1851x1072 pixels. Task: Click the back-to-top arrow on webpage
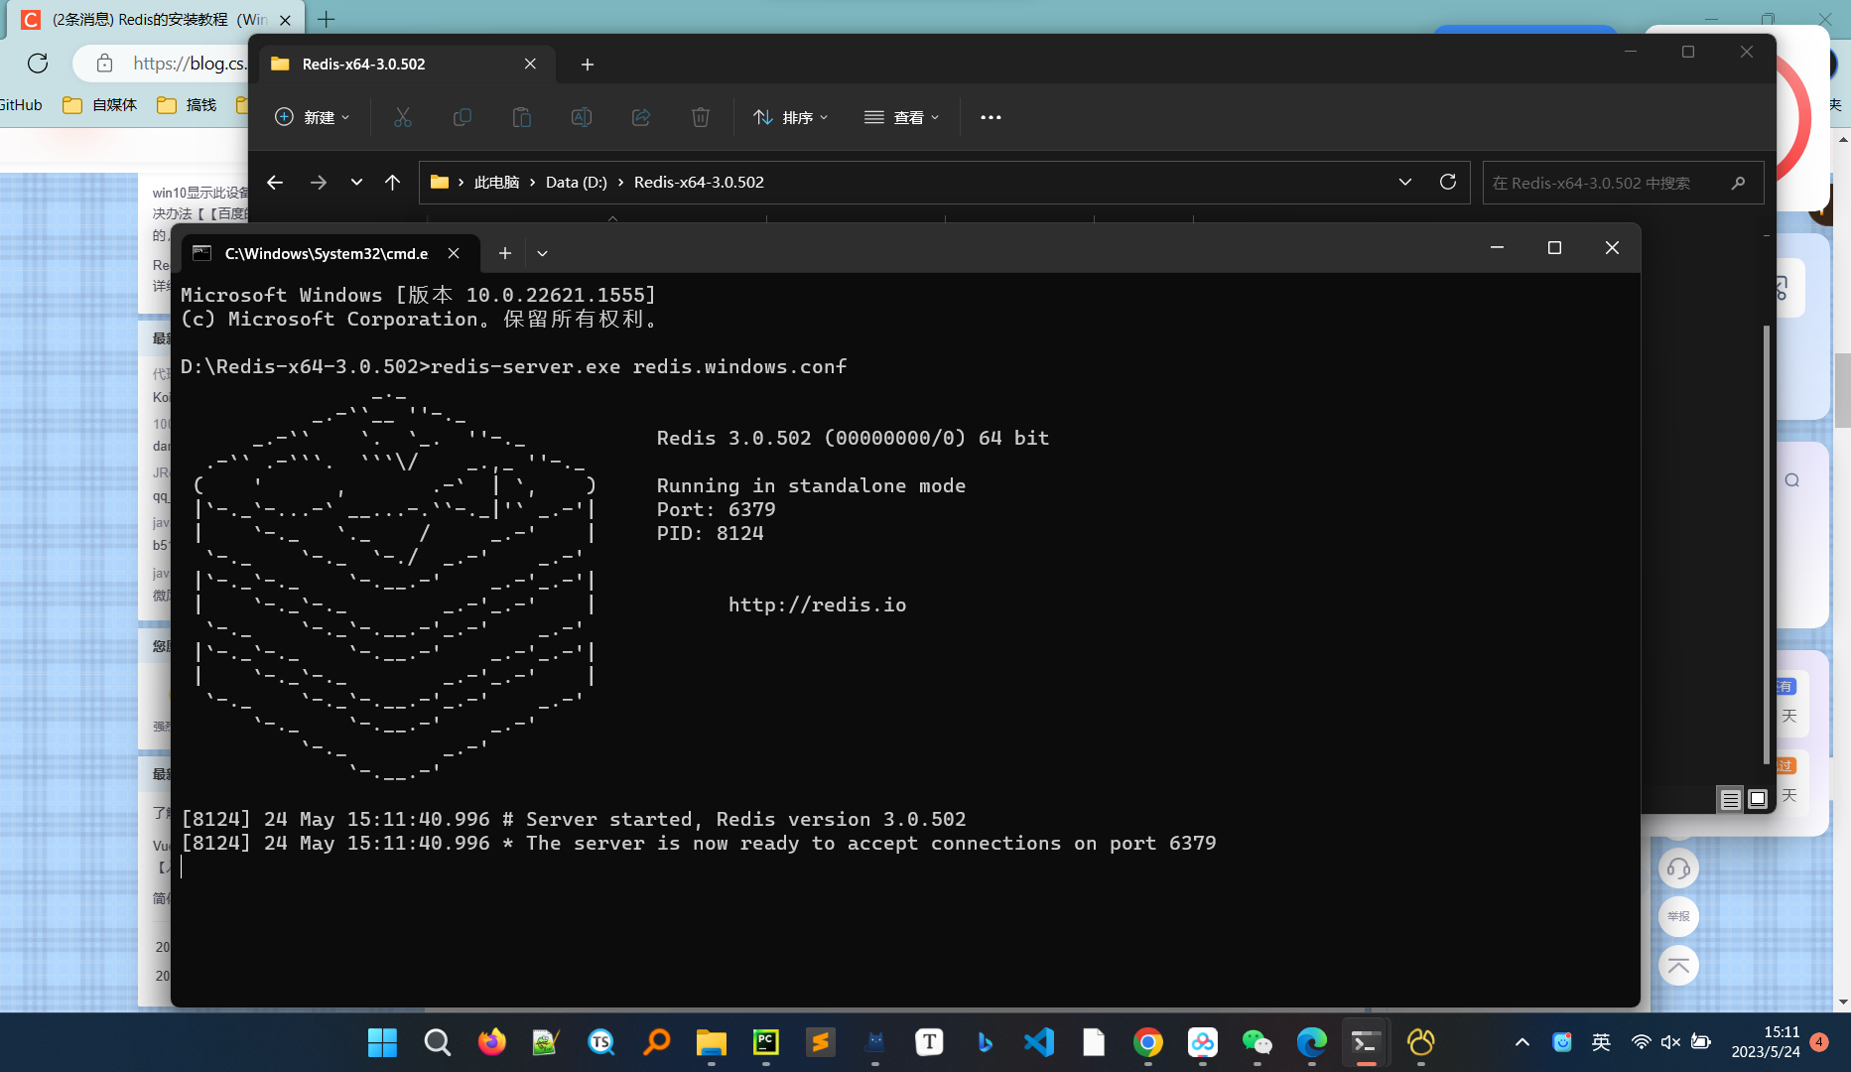pos(1679,965)
